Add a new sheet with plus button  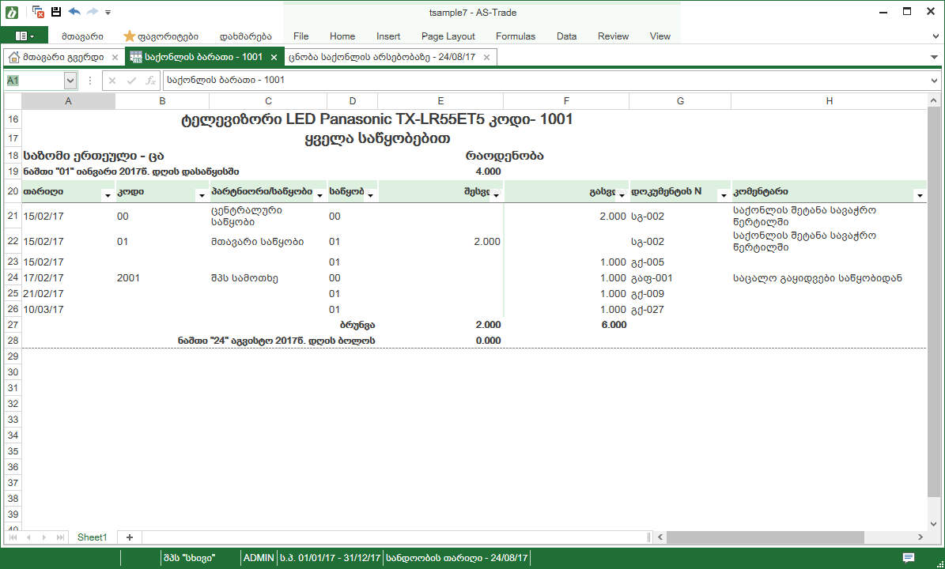point(129,537)
